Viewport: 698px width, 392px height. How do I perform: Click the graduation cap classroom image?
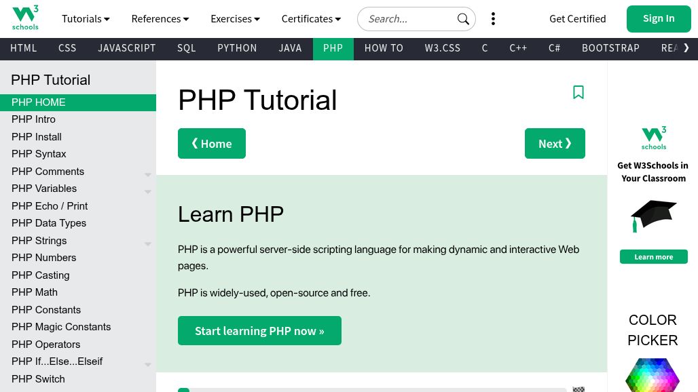(653, 216)
